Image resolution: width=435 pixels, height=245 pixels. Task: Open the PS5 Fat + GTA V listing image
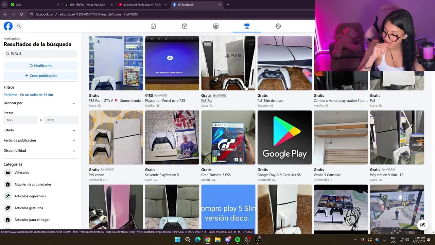point(116,63)
